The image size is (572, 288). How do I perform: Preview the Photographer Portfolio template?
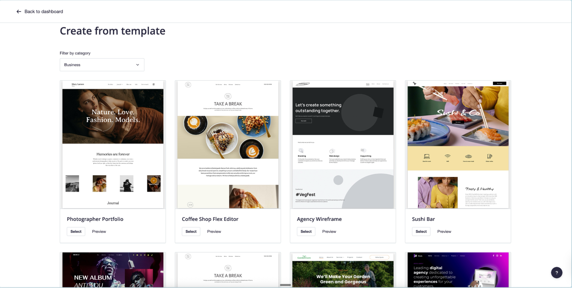pos(99,231)
